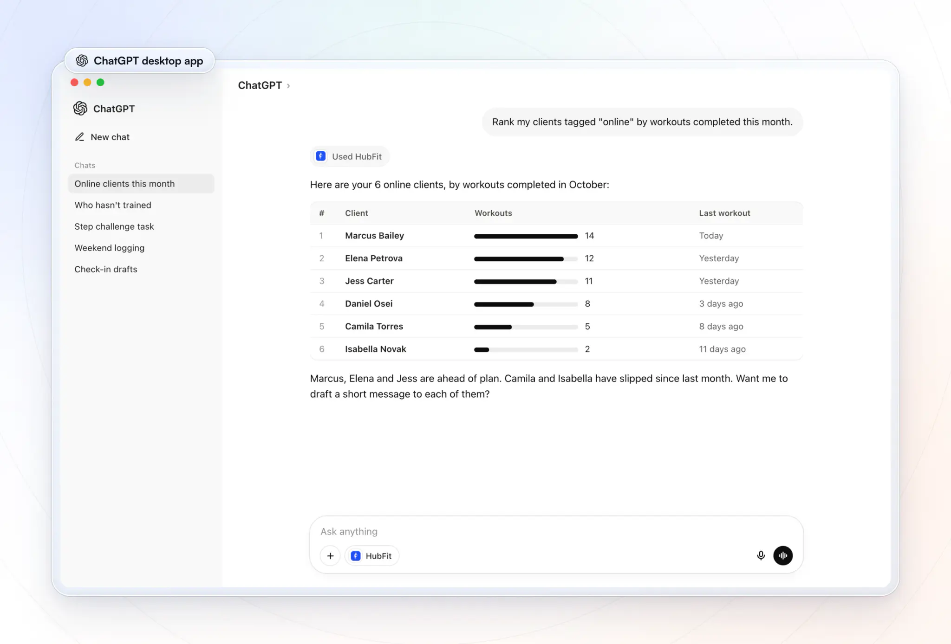
Task: Click Yesterday in Elena Petrova's row
Action: tap(719, 258)
